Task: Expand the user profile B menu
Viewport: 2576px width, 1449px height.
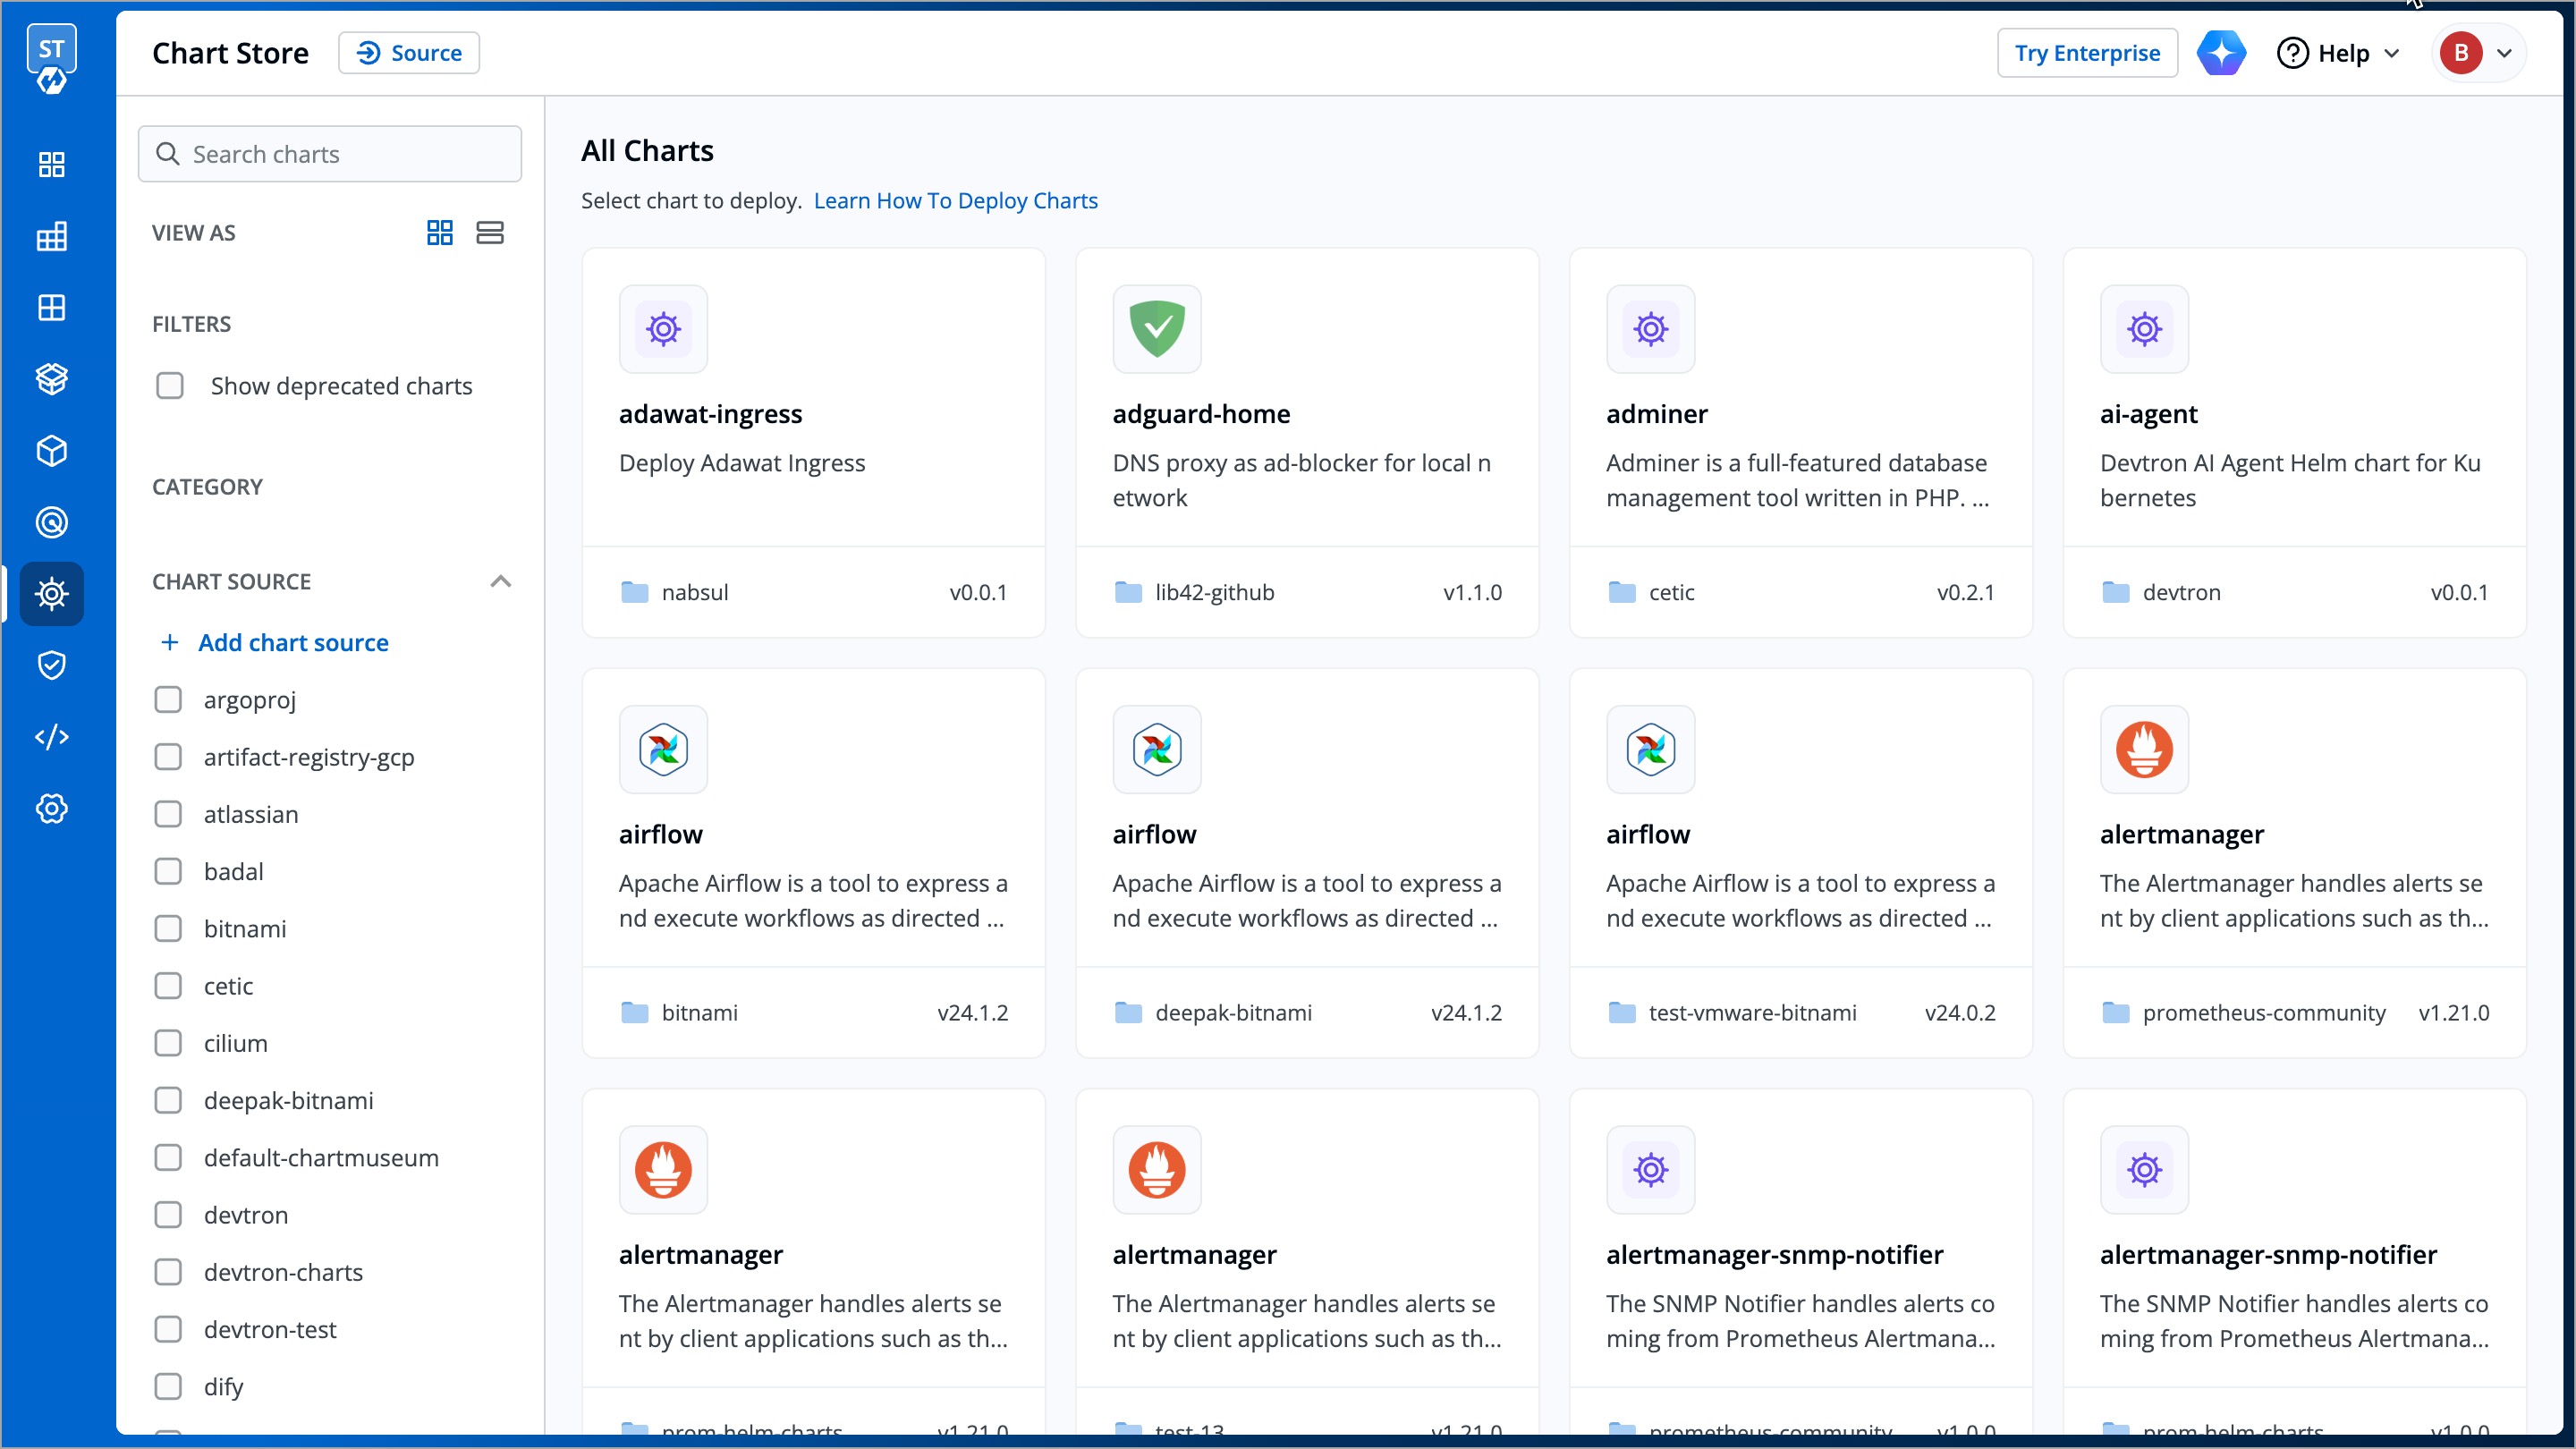Action: pos(2479,53)
